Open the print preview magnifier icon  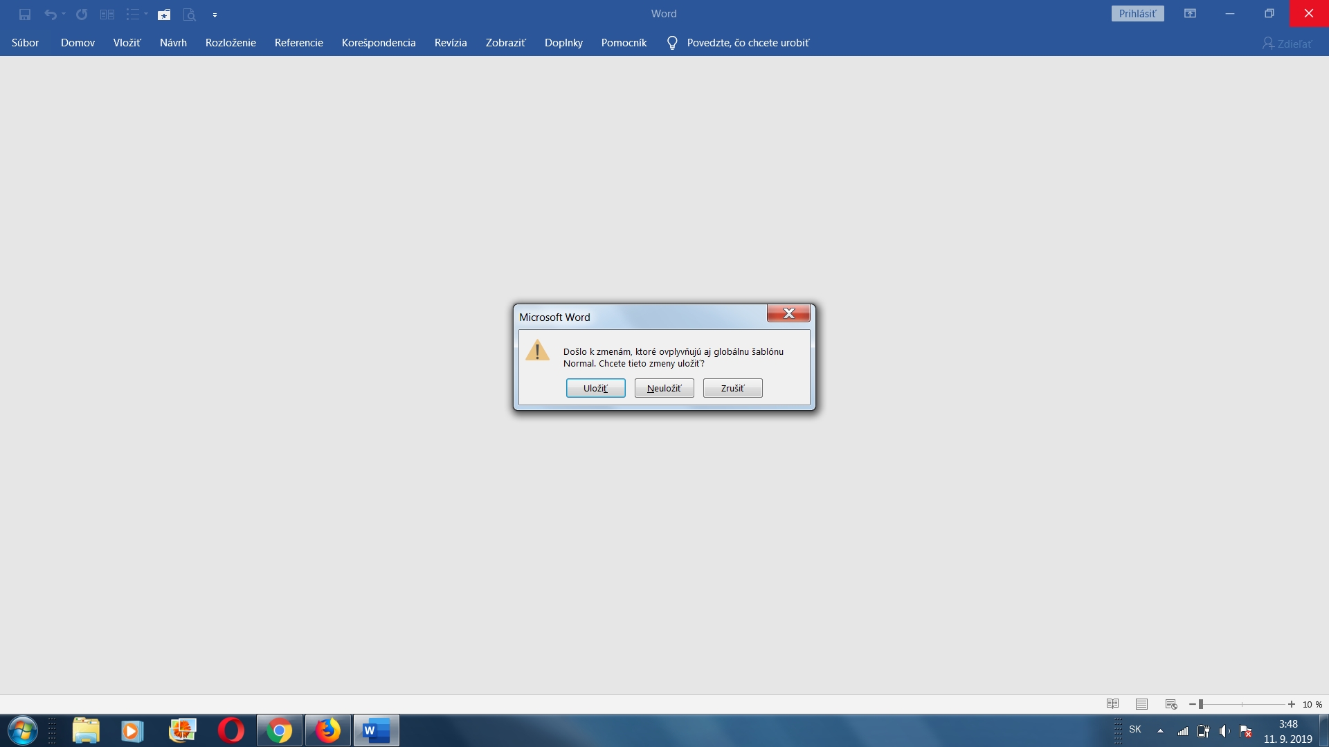189,14
